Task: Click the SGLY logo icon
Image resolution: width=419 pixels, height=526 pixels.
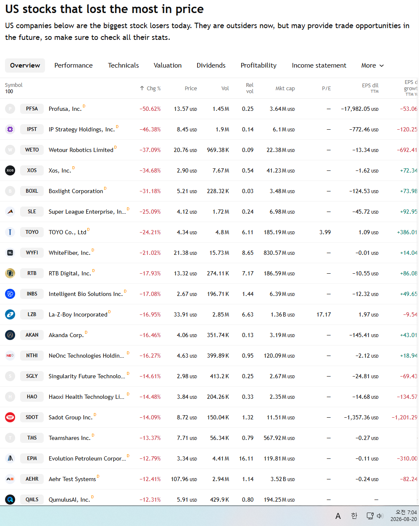Action: tap(10, 376)
